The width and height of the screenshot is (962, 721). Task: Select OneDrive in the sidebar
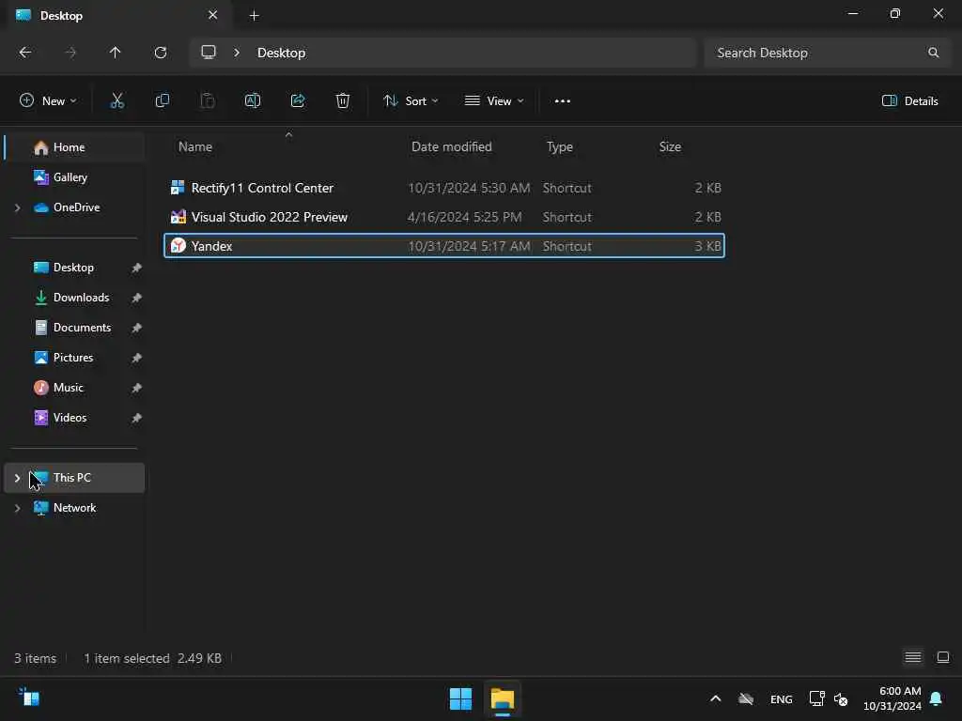pos(75,207)
